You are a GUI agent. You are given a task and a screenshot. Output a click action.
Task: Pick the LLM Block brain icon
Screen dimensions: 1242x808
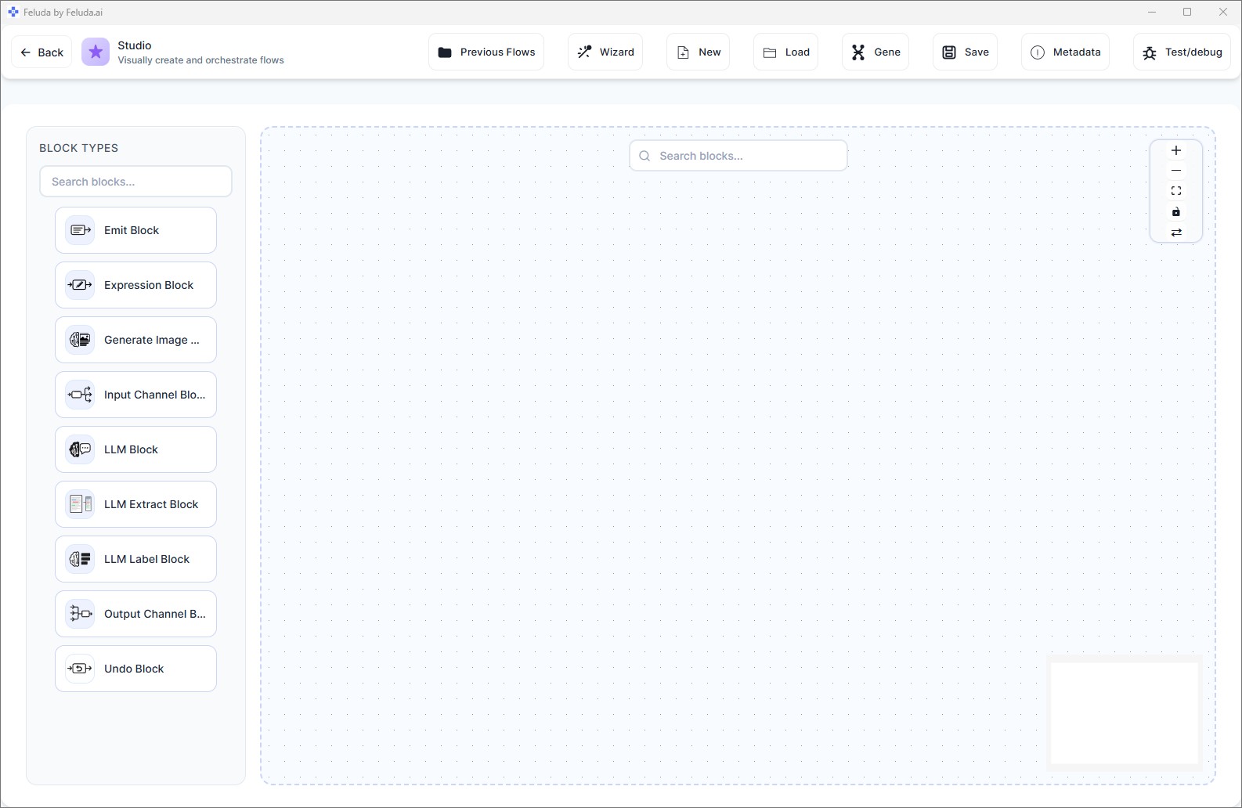[80, 449]
